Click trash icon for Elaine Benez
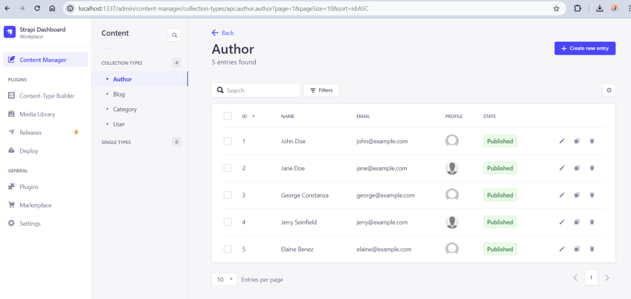Image resolution: width=631 pixels, height=299 pixels. tap(592, 249)
